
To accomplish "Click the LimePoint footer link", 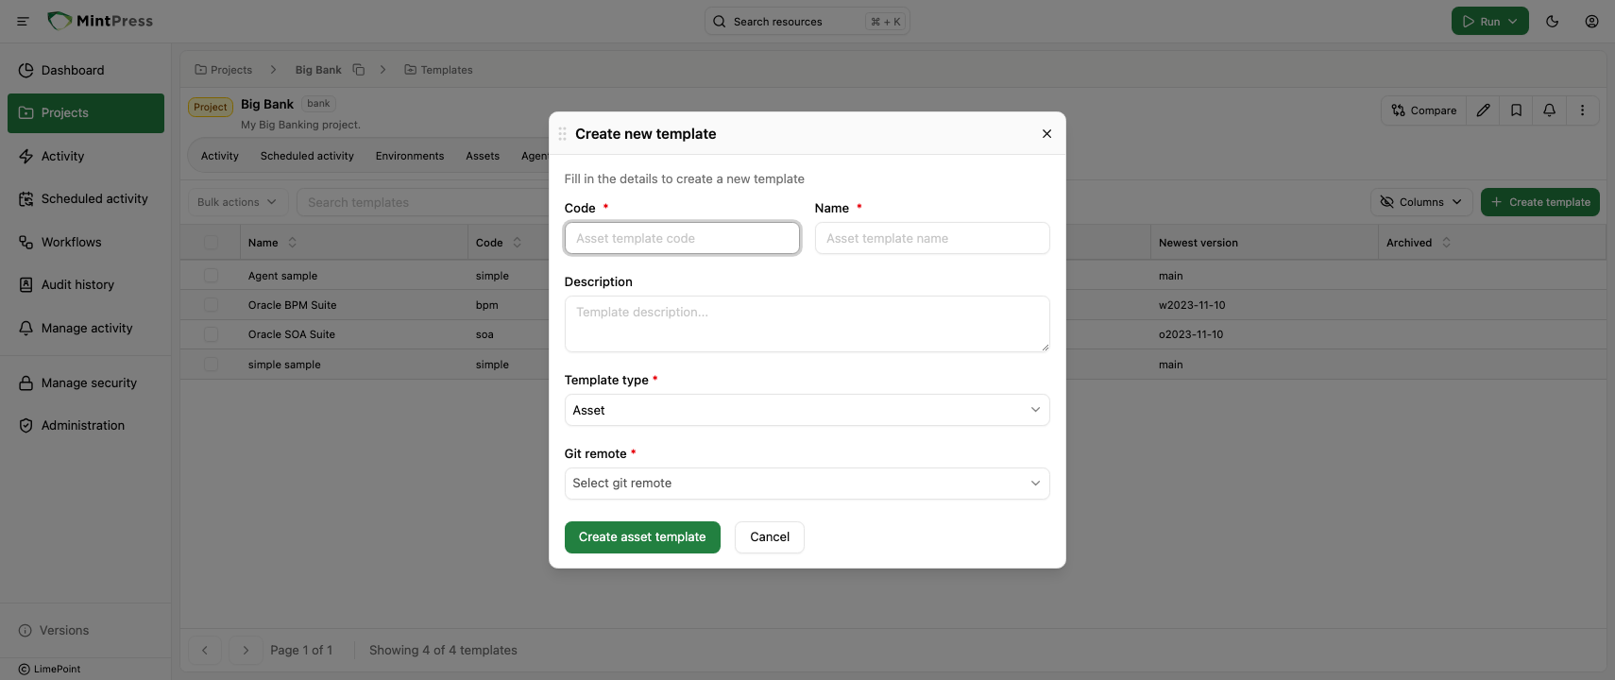I will 50,669.
